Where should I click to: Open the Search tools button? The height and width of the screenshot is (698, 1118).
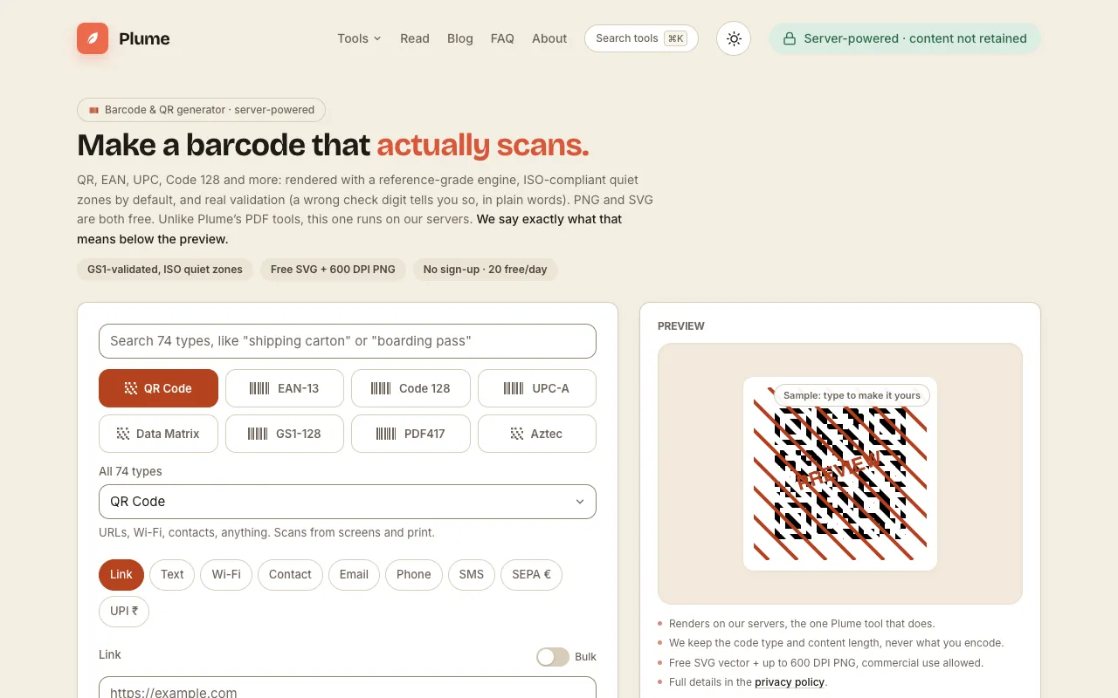pos(641,38)
